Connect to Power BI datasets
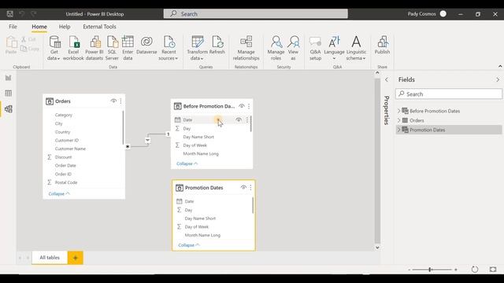 coord(94,48)
